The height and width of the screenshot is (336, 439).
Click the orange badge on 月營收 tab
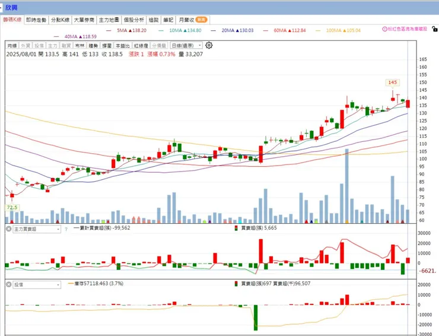tap(201, 20)
